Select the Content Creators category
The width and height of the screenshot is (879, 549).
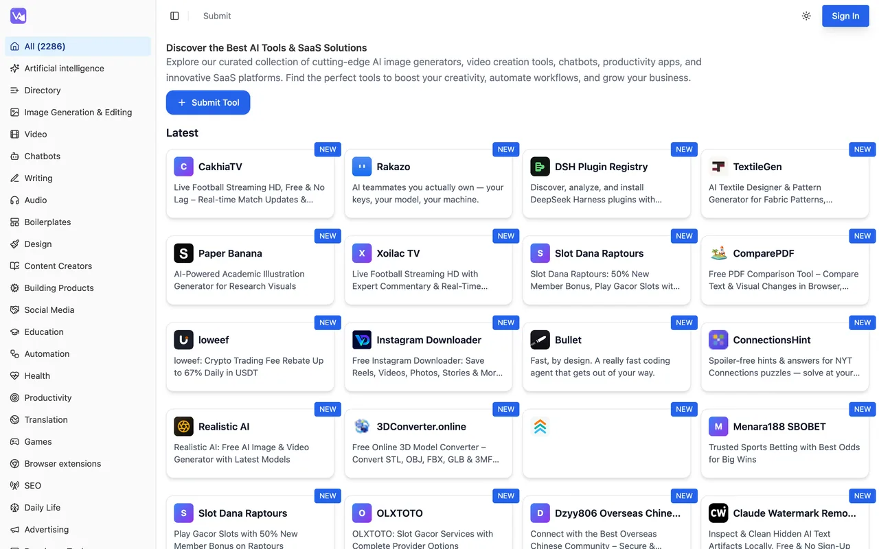point(78,266)
